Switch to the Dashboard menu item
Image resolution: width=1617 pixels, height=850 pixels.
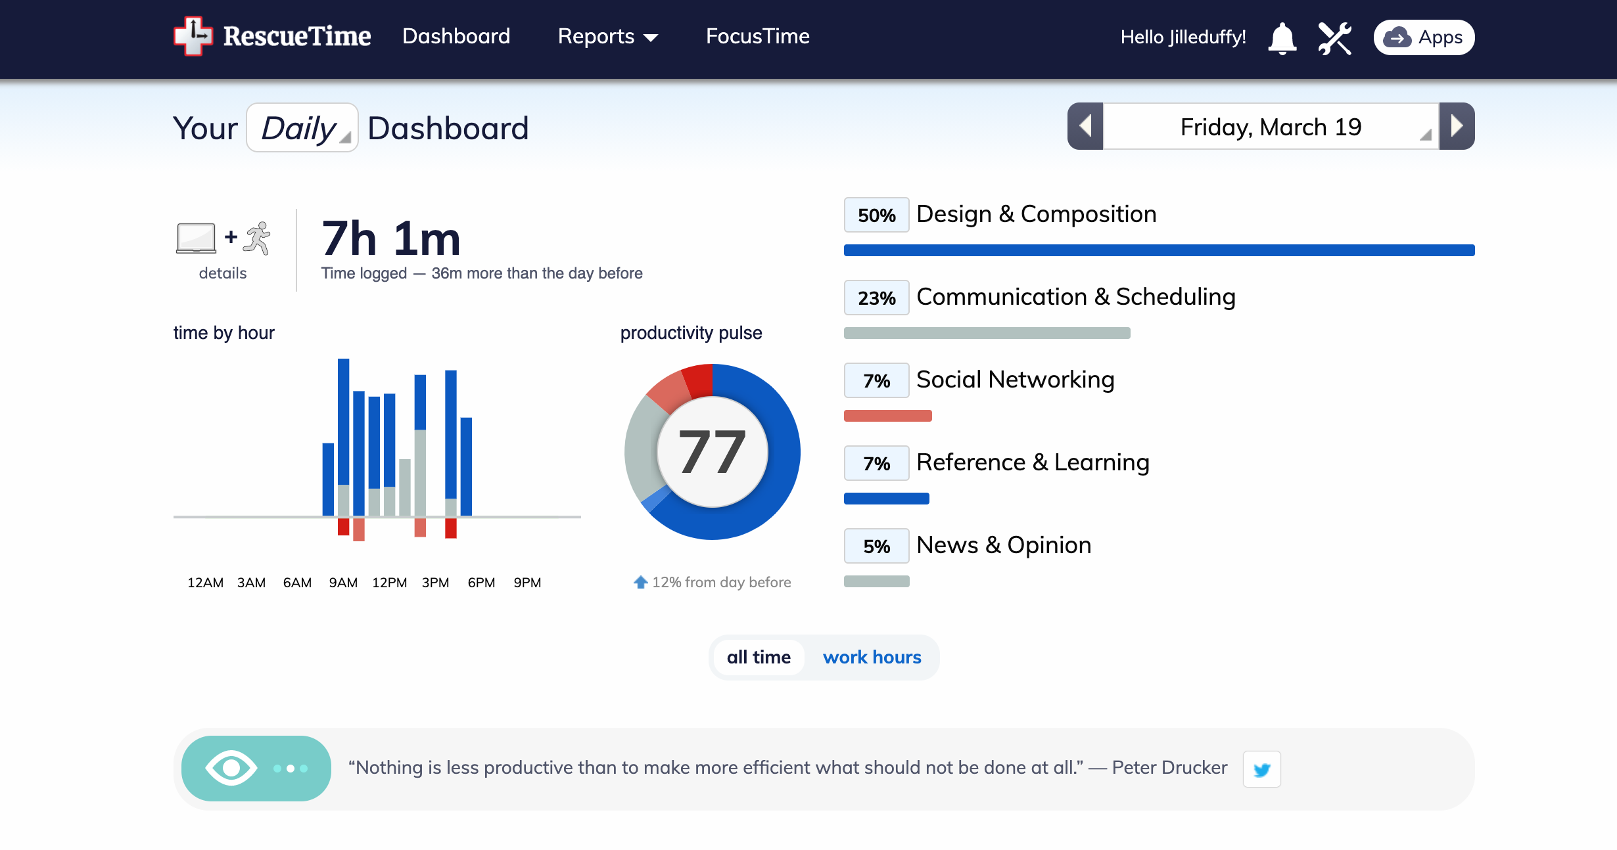click(x=456, y=36)
